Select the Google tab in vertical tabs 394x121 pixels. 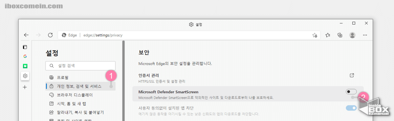tap(25, 56)
